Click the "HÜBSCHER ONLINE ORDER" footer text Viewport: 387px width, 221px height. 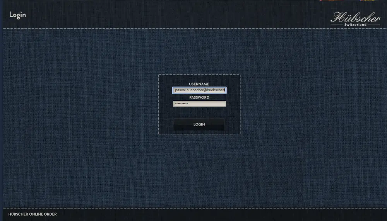tap(33, 214)
